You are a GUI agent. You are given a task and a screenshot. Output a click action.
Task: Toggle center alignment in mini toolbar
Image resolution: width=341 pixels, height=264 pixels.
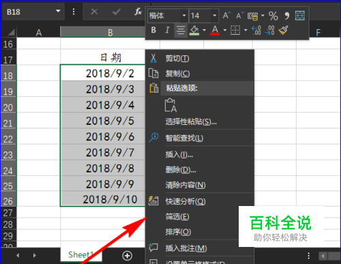pos(181,30)
